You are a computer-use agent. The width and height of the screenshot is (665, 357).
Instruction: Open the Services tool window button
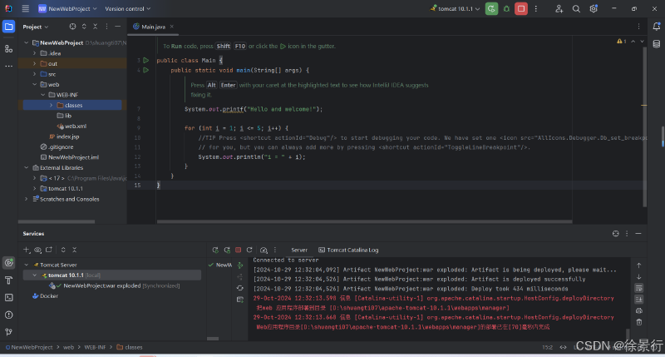pos(8,263)
